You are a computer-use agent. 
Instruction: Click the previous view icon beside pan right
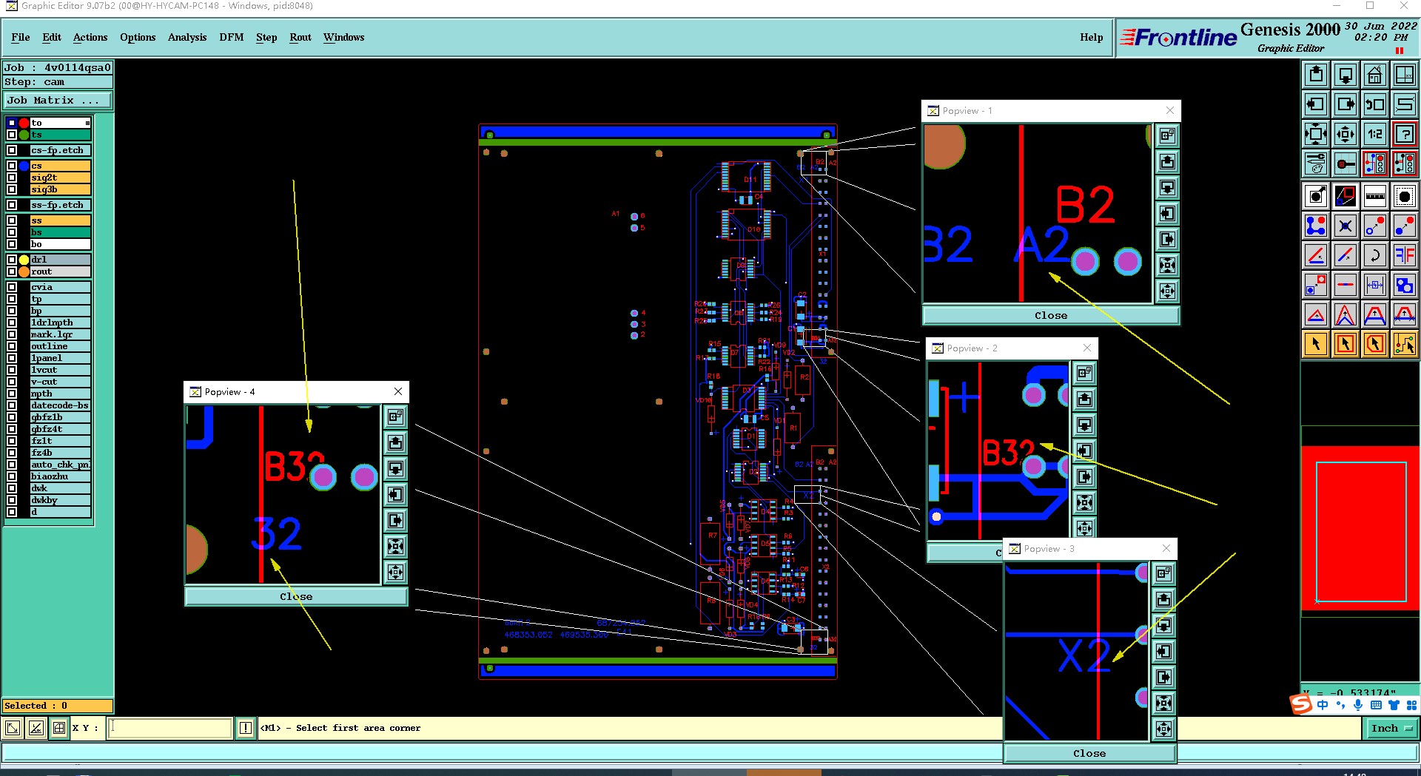point(1375,104)
